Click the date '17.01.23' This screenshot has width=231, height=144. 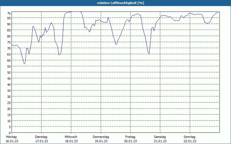click(42, 141)
